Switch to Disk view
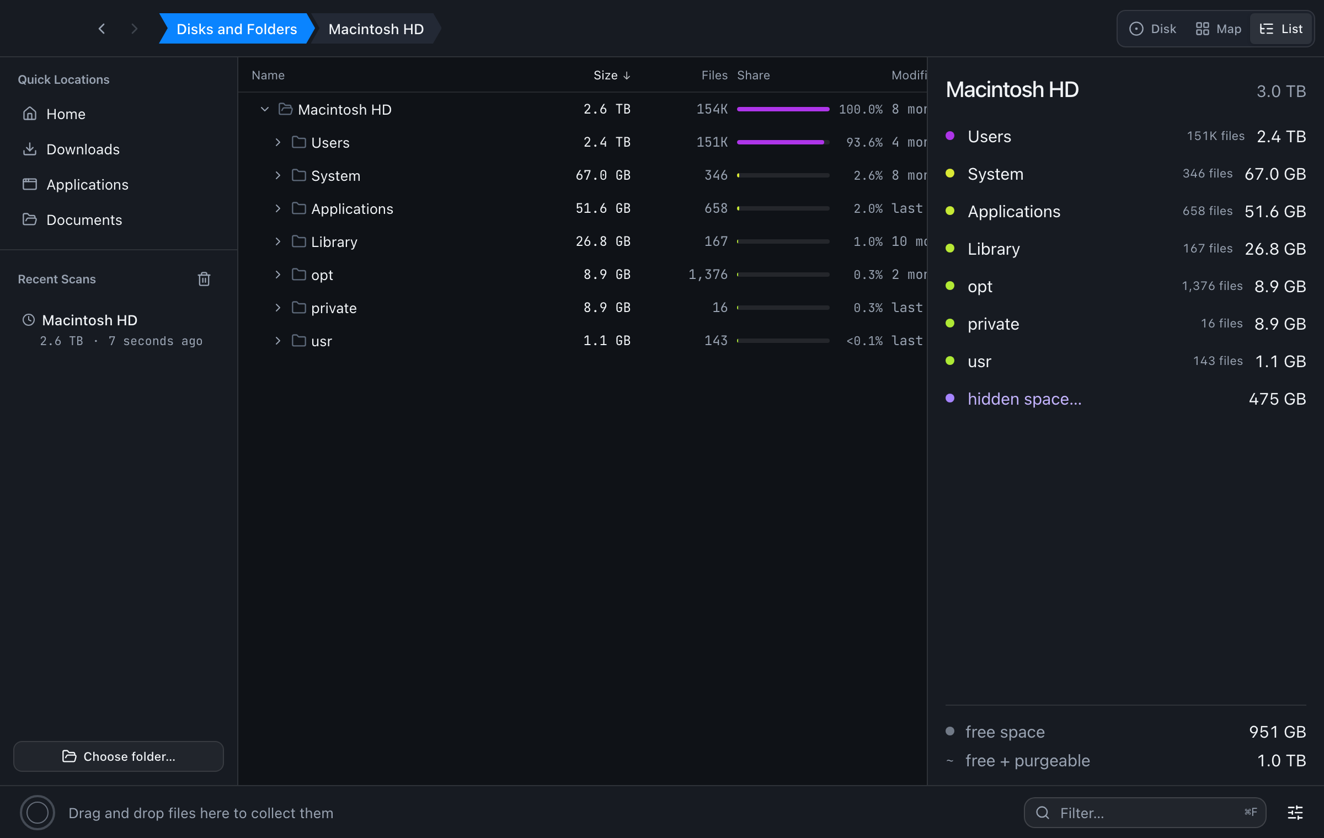 point(1153,29)
